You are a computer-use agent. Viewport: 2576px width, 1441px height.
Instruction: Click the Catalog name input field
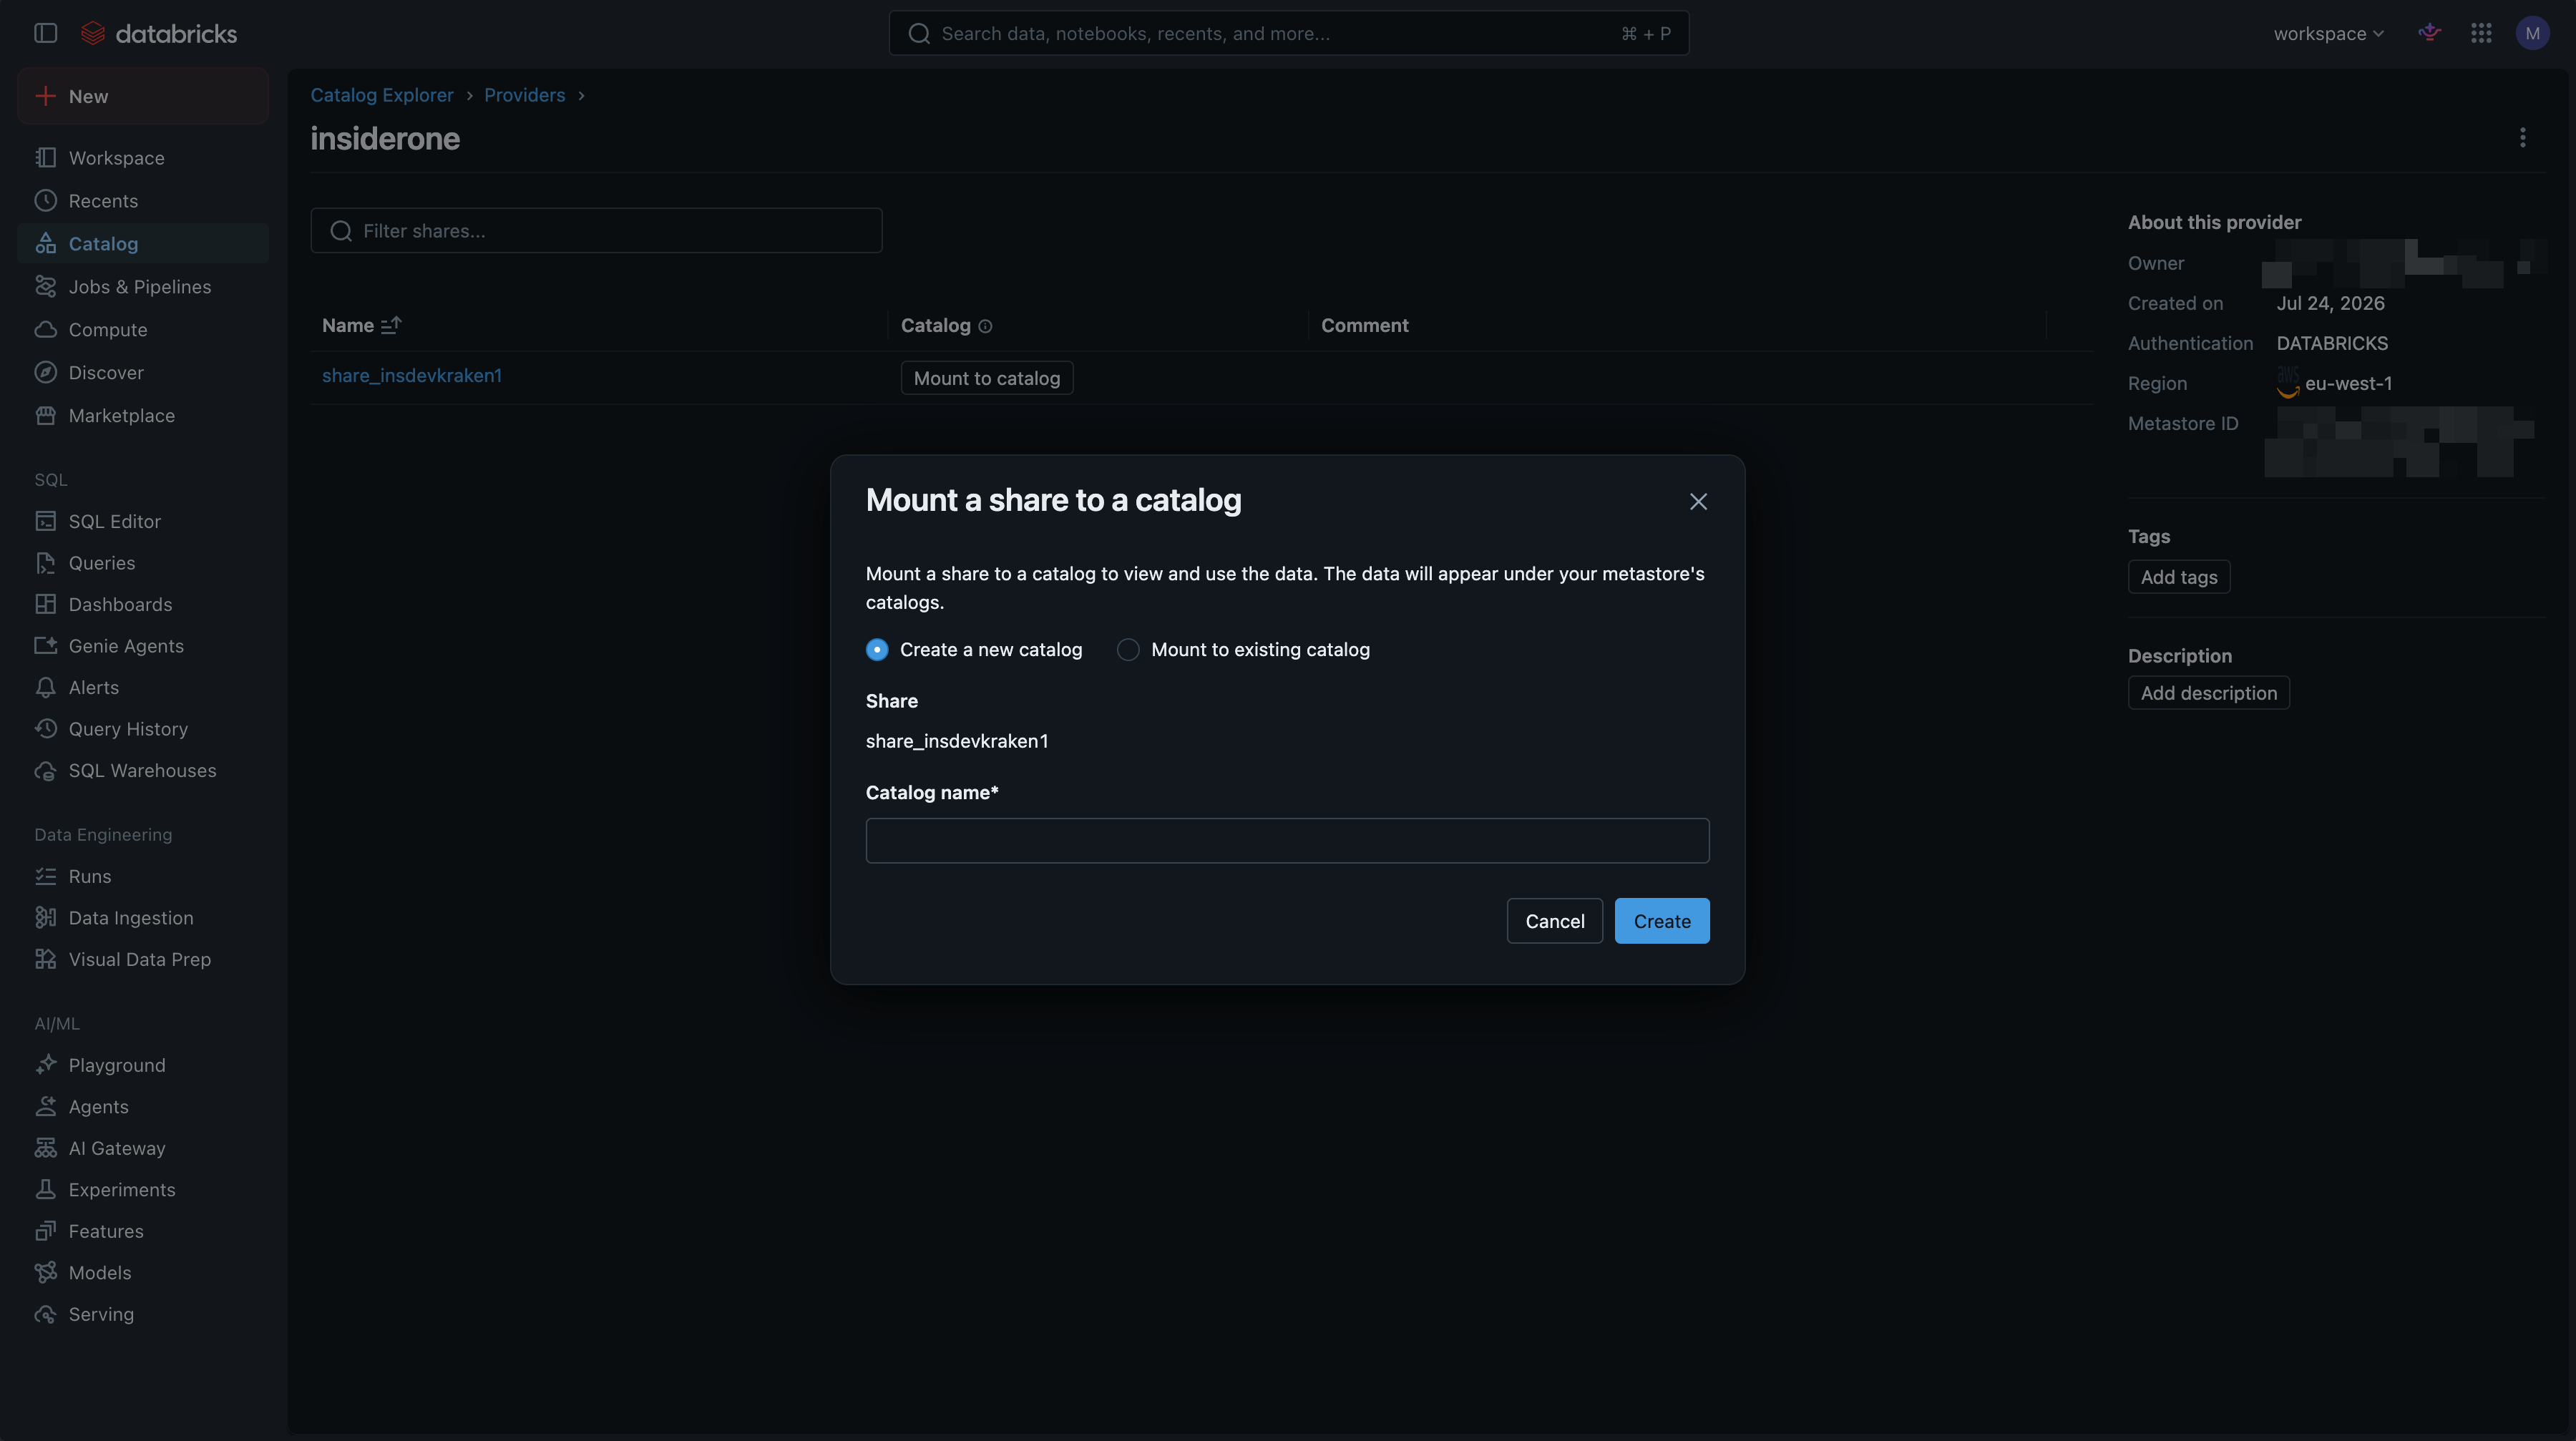tap(1287, 840)
